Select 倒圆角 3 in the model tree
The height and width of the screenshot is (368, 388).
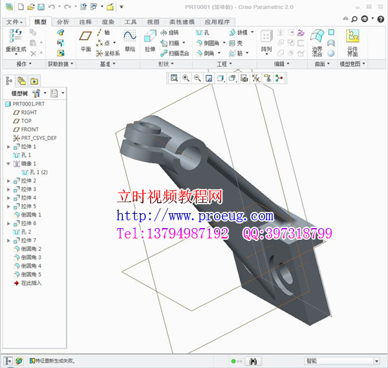[x=27, y=257]
